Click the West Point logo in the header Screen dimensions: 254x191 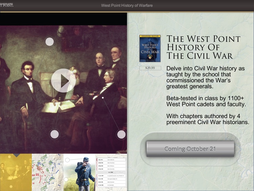click(x=7, y=5)
